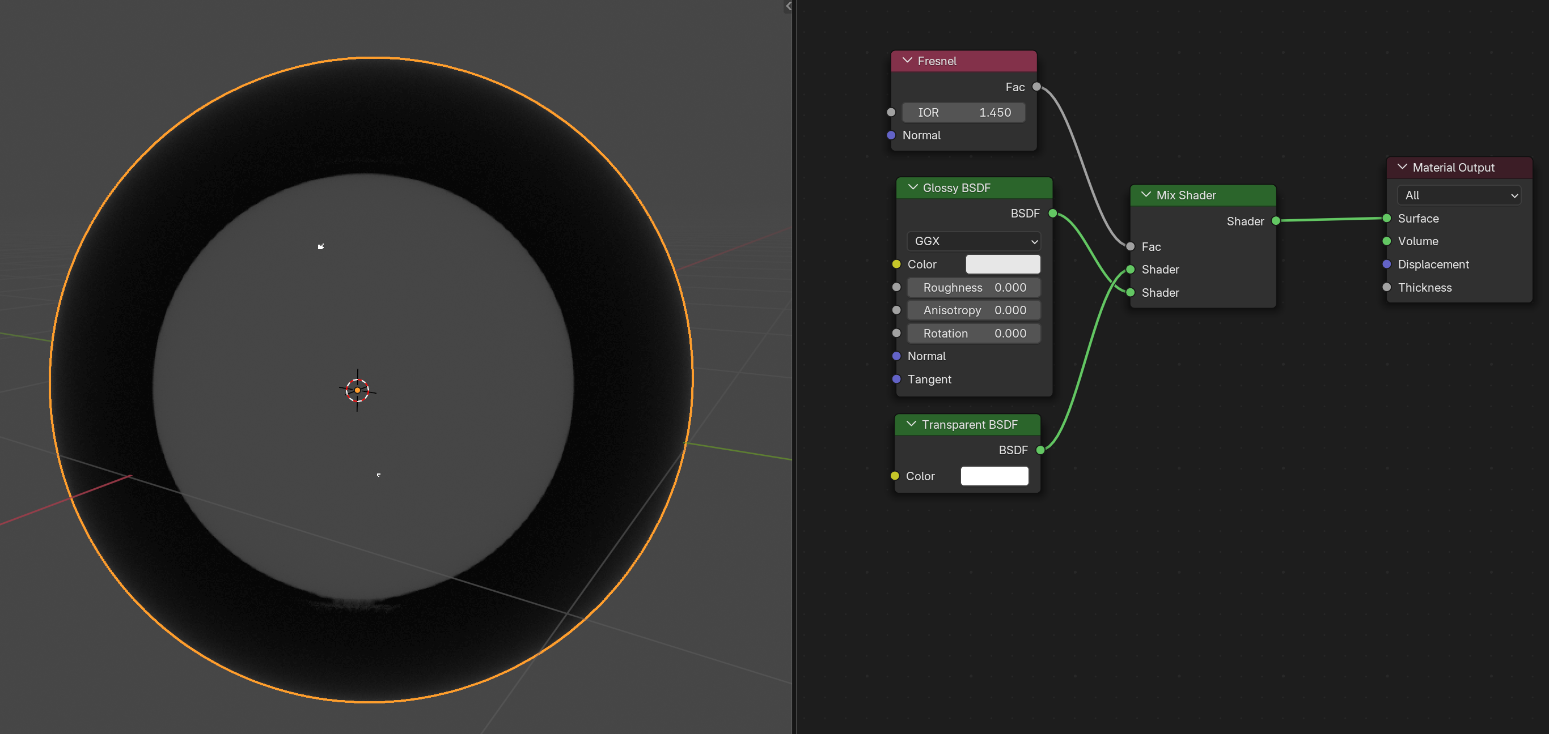Collapse the Fresnel node
Image resolution: width=1549 pixels, height=734 pixels.
pyautogui.click(x=907, y=61)
